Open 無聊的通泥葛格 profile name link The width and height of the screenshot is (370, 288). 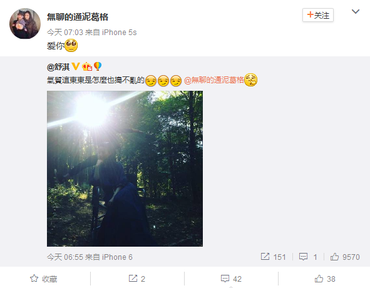[x=78, y=17]
